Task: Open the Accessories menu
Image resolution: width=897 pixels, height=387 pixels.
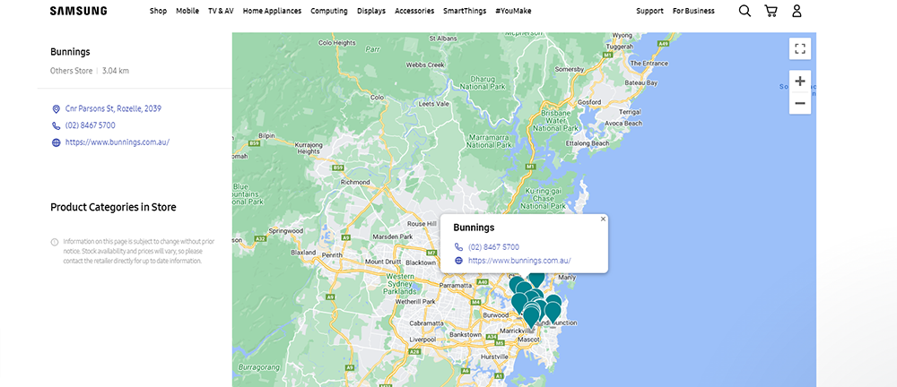Action: [414, 11]
